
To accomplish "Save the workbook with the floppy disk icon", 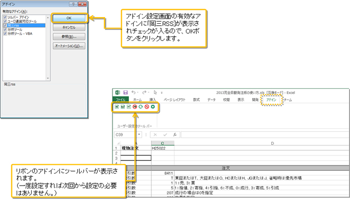I will (x=125, y=93).
